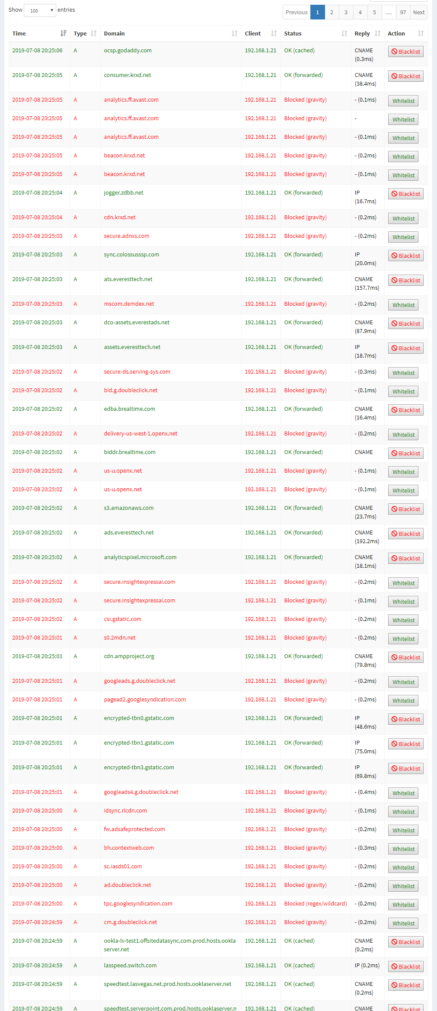
Task: Click timestamp 2019-07-08 20:25:06
Action: pos(37,50)
